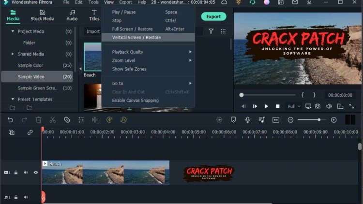Select the Beach clip on timeline
The height and width of the screenshot is (204, 363).
click(x=106, y=172)
